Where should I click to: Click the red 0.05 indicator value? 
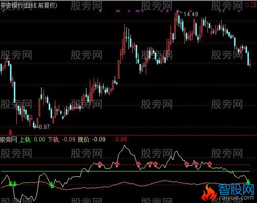(121, 139)
